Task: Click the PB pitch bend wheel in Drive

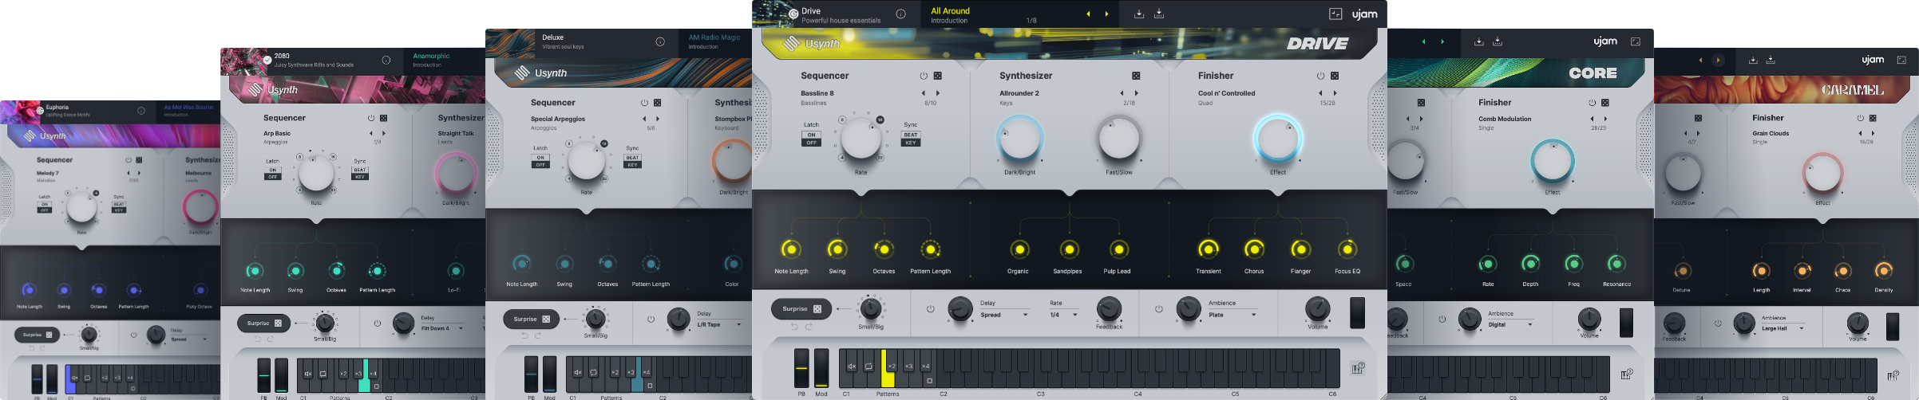Action: click(x=801, y=368)
